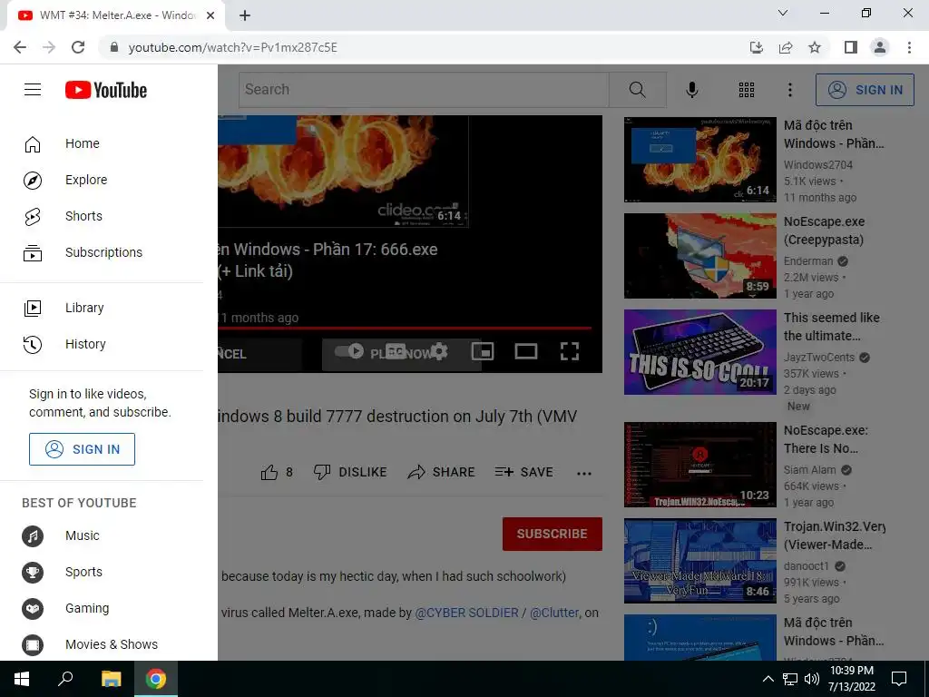The width and height of the screenshot is (929, 697).
Task: Click the red SUBSCRIBE button
Action: [x=553, y=534]
